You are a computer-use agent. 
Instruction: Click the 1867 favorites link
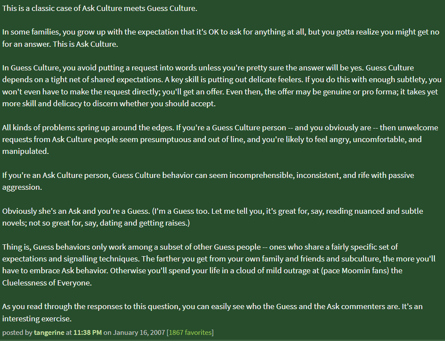[190, 333]
